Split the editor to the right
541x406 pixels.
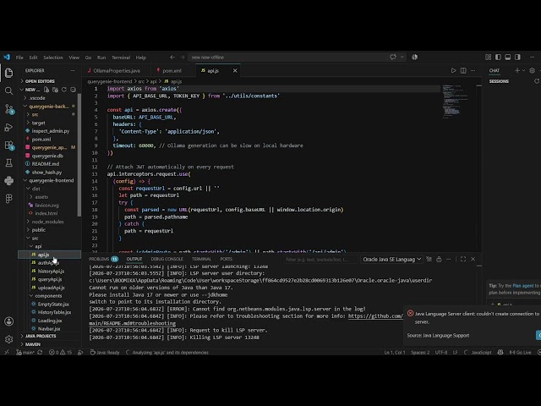pos(463,70)
